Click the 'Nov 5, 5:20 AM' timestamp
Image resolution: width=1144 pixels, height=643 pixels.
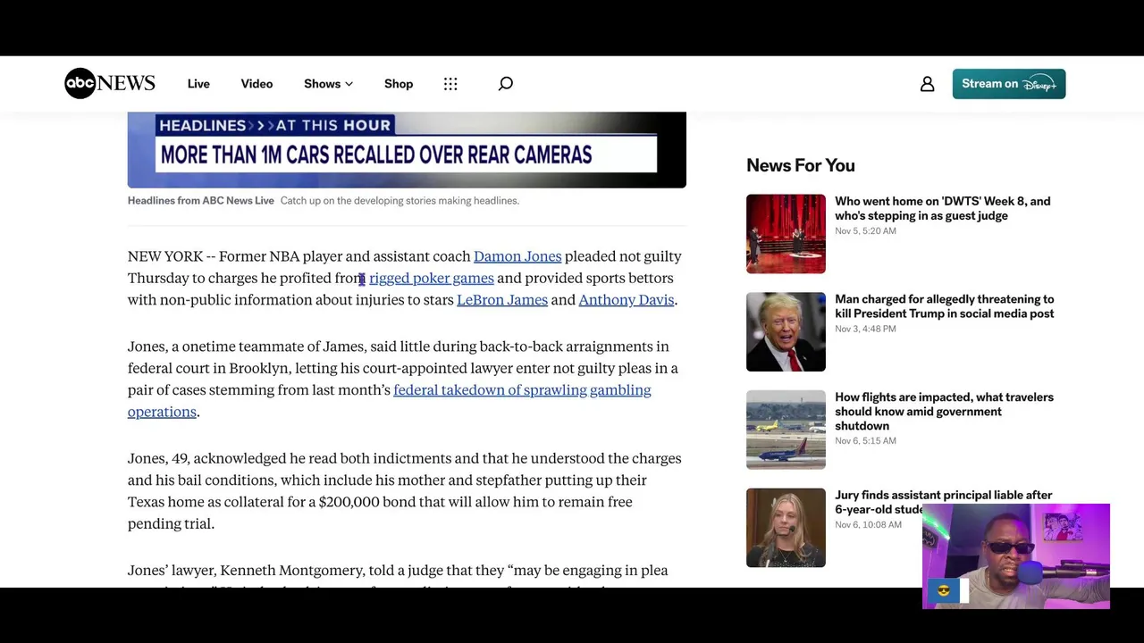(x=865, y=231)
